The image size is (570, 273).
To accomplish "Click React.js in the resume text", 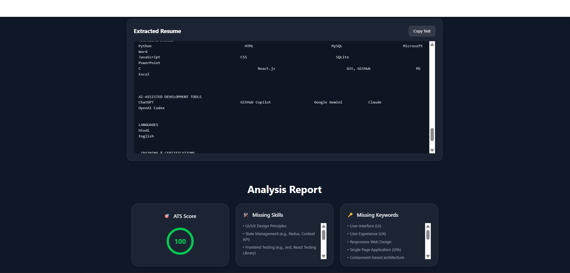I will click(x=266, y=69).
